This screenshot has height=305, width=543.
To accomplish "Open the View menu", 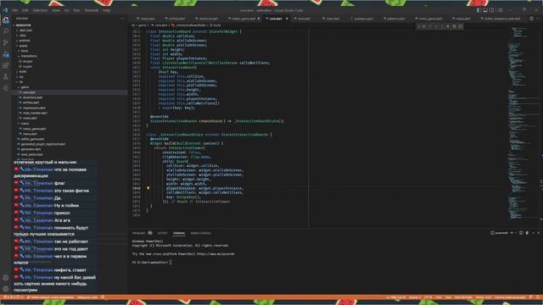I will pyautogui.click(x=56, y=10).
